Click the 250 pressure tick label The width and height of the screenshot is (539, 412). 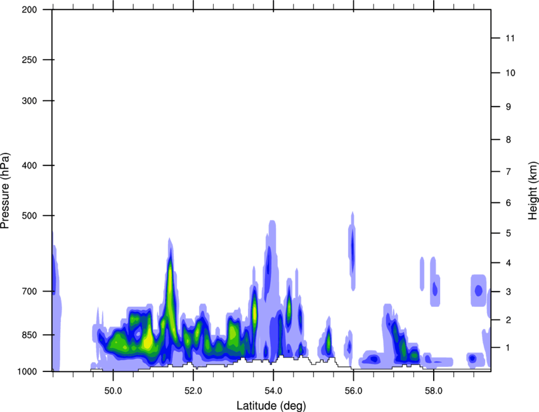click(x=29, y=60)
